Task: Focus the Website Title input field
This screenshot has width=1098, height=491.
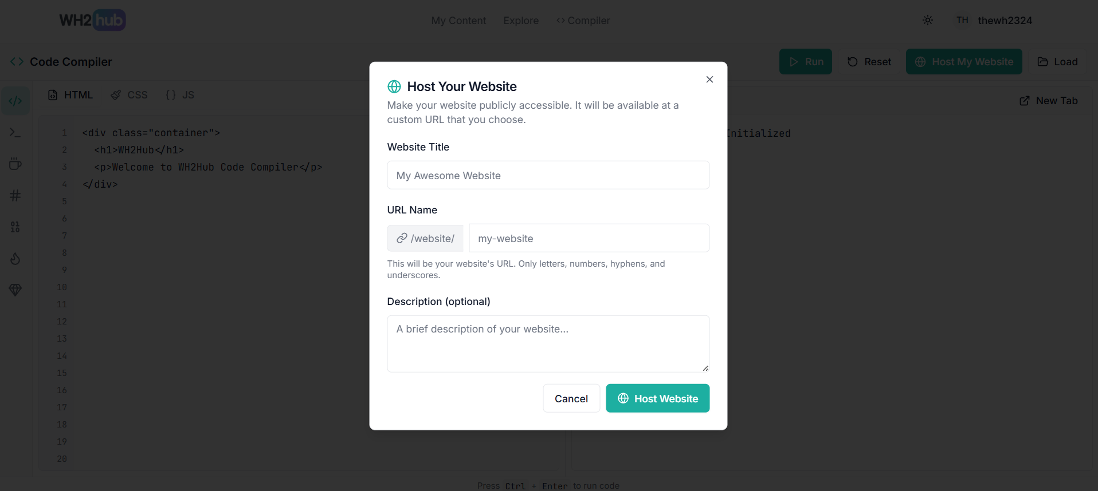Action: click(x=548, y=175)
